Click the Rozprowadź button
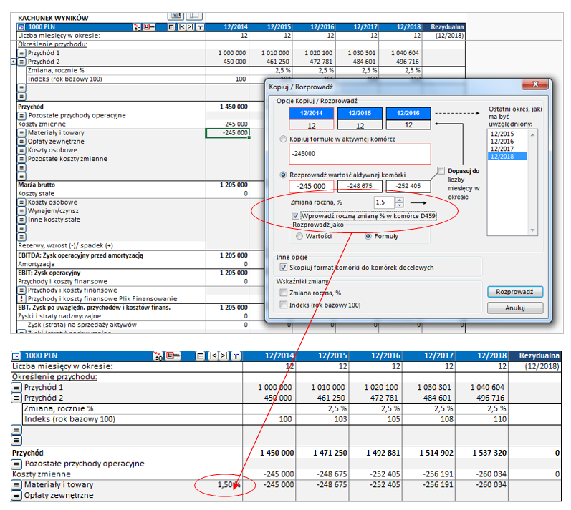 pyautogui.click(x=515, y=292)
